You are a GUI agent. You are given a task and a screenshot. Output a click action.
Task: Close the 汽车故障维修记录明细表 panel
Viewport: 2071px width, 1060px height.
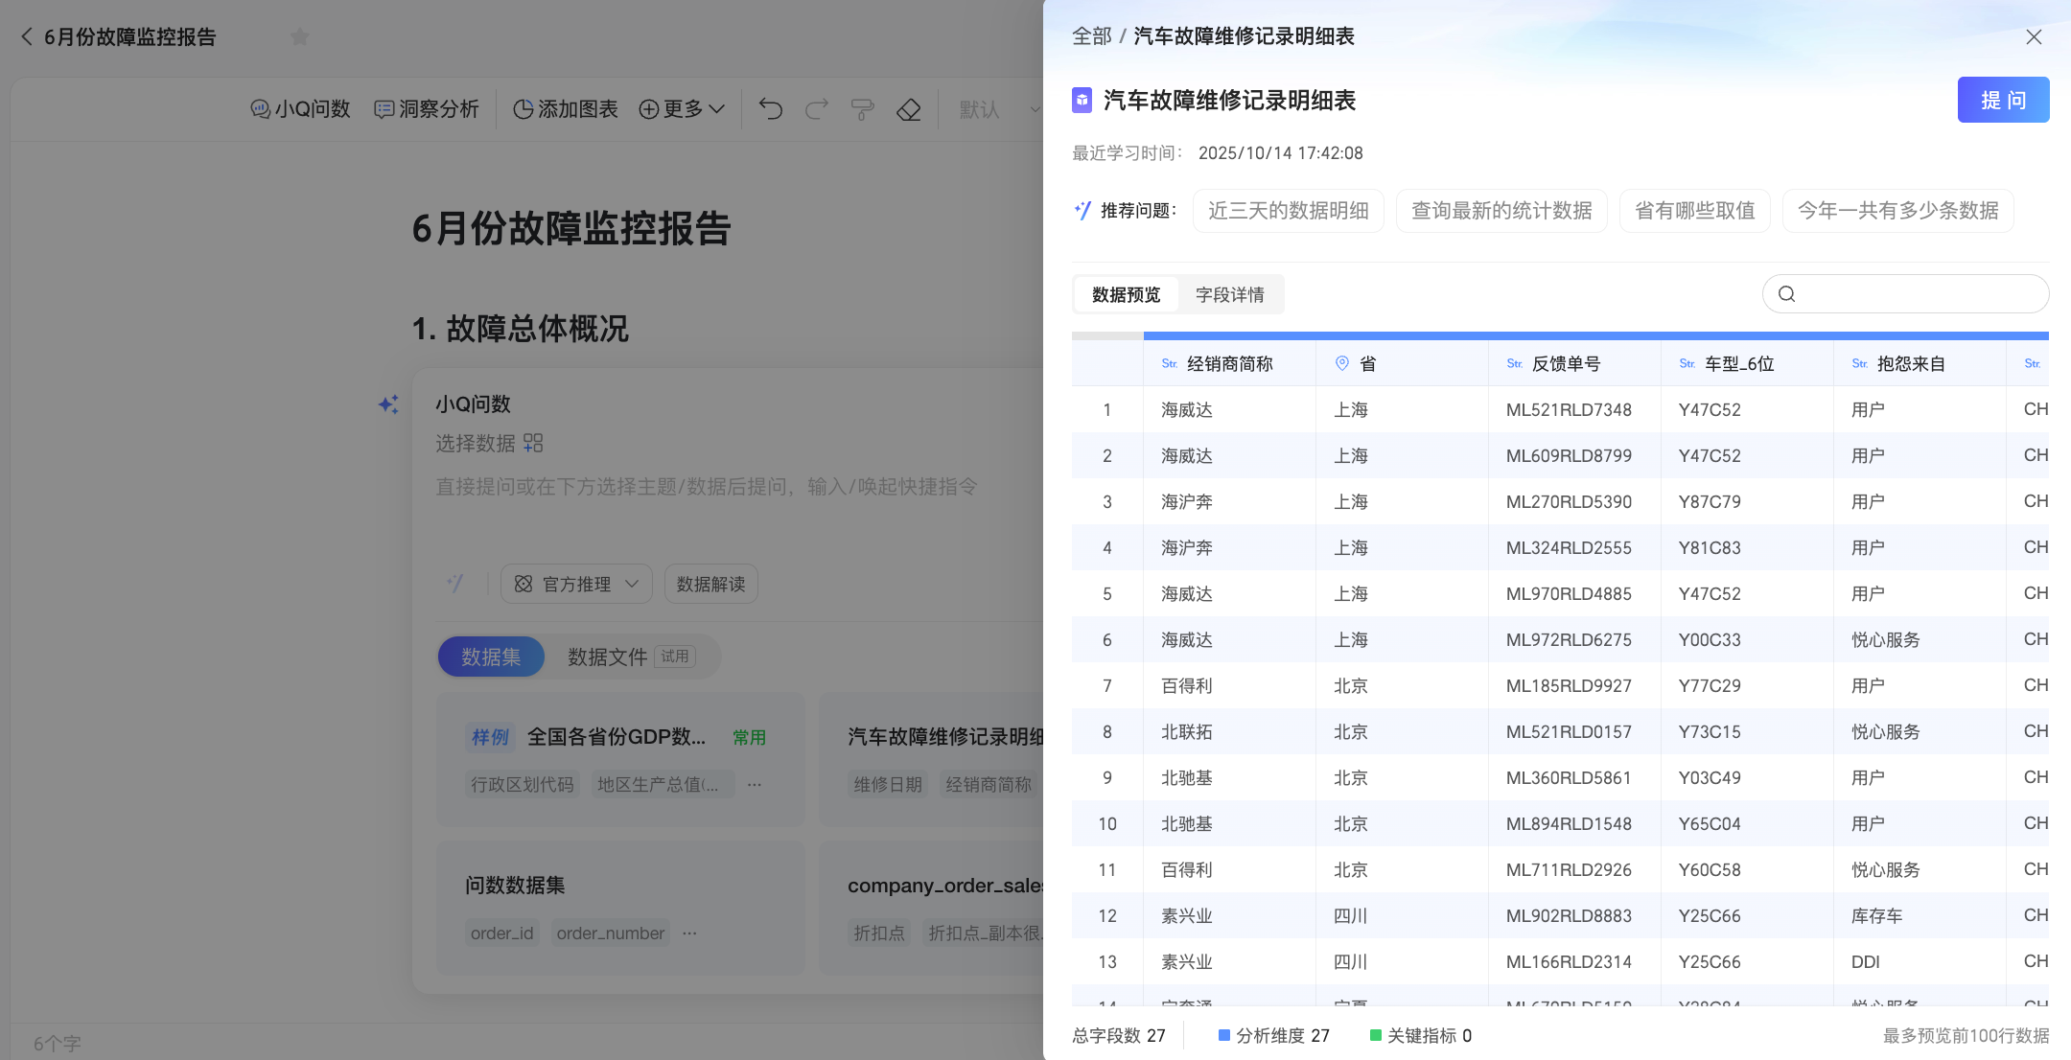2034,36
